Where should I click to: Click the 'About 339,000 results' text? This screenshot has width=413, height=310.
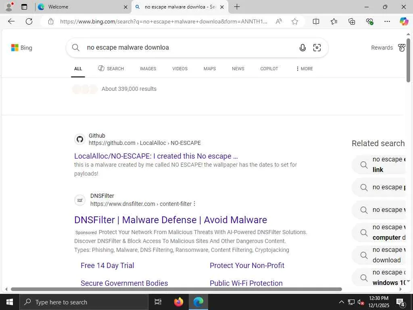tap(129, 89)
